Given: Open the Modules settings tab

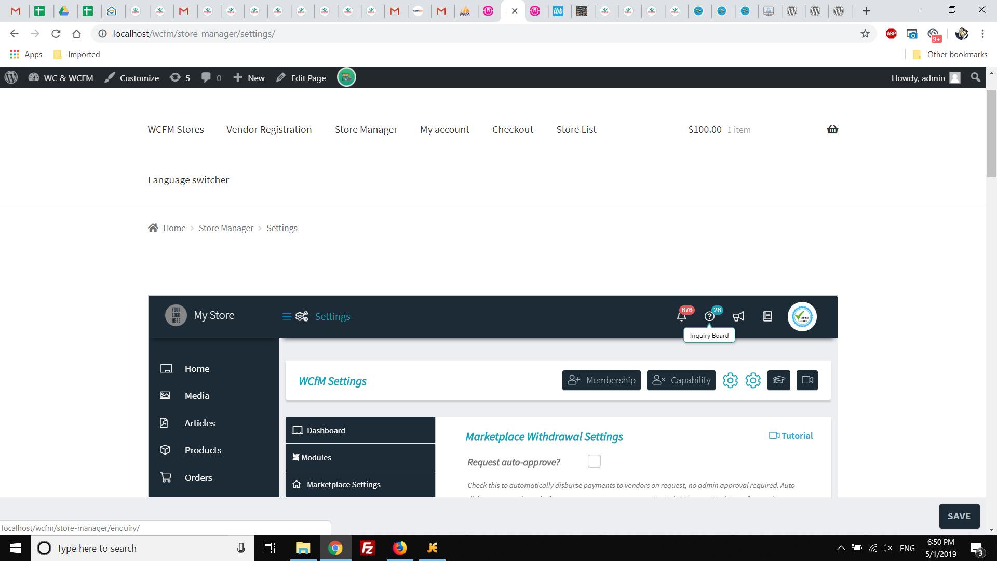Looking at the screenshot, I should tap(360, 457).
